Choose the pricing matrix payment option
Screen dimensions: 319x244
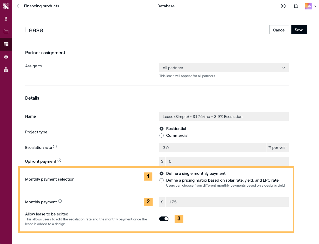pyautogui.click(x=162, y=180)
